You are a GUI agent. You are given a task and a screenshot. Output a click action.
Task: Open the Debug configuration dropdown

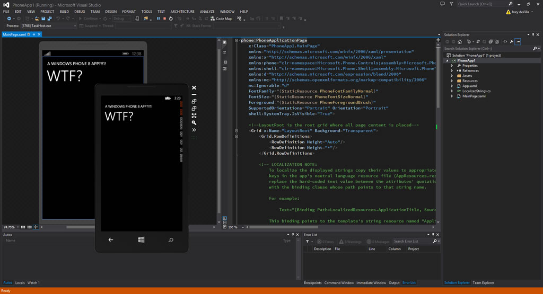pos(121,19)
